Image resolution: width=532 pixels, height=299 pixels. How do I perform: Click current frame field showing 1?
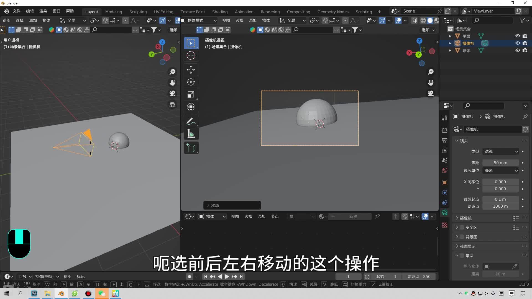pyautogui.click(x=348, y=277)
